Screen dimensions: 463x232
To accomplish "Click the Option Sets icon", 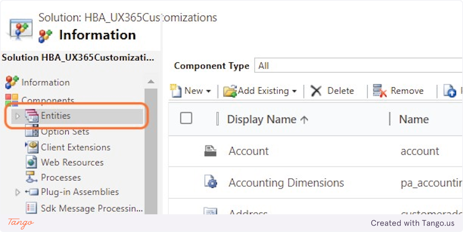I will coord(32,132).
